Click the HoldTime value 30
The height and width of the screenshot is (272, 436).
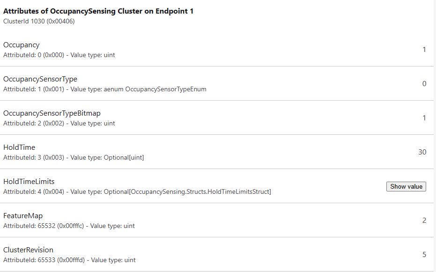click(x=422, y=152)
